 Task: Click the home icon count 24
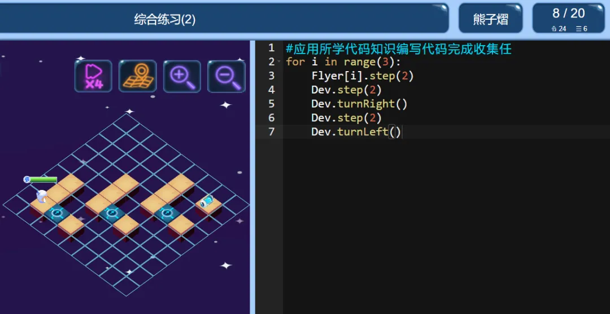point(559,28)
